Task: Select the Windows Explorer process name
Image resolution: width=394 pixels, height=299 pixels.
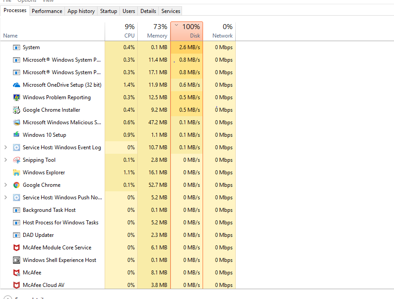Action: point(44,173)
